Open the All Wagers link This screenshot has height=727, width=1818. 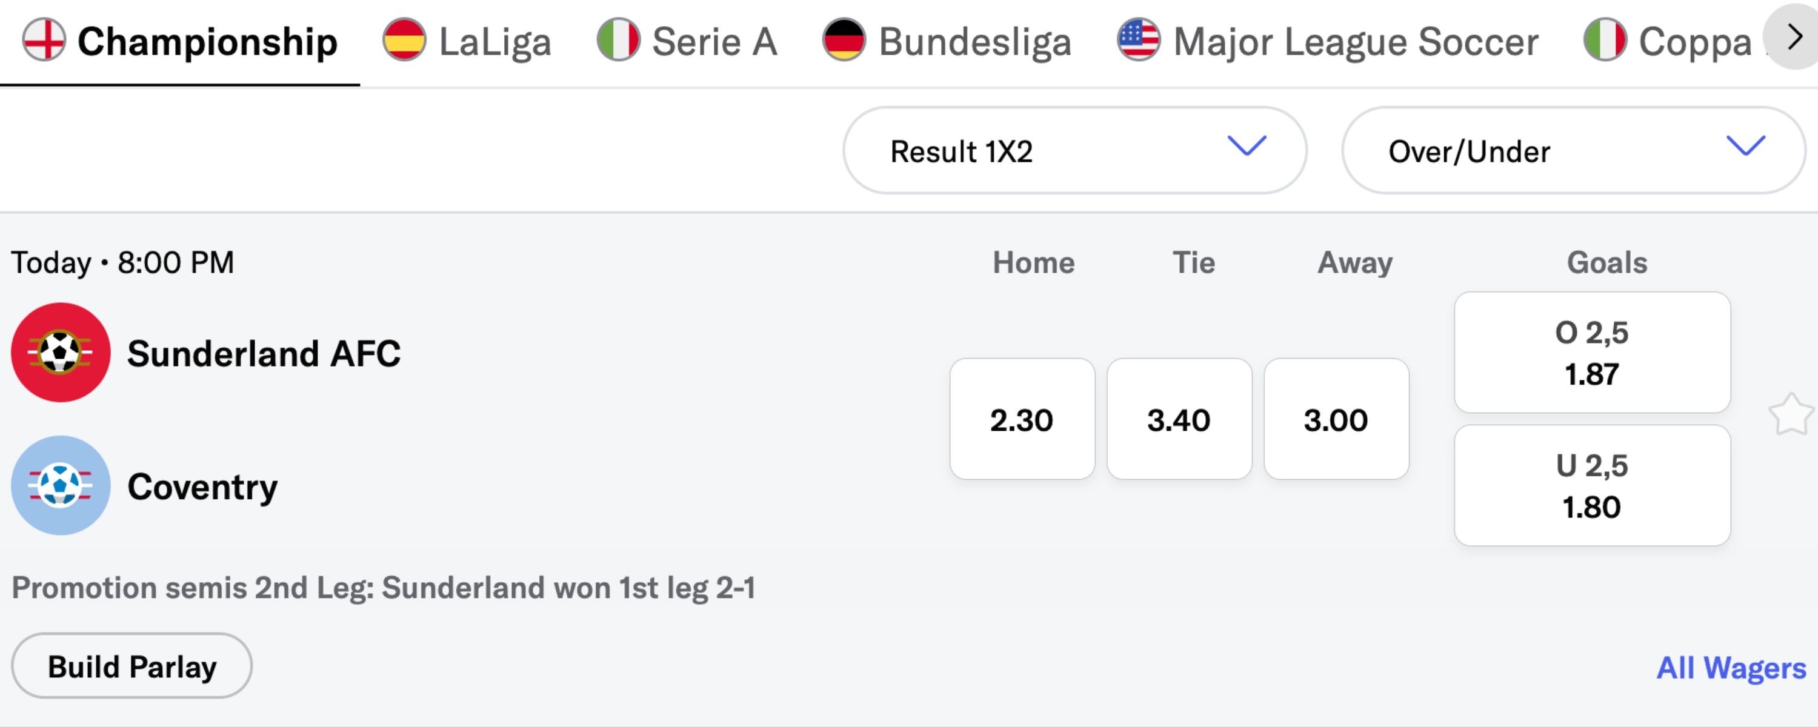click(x=1731, y=668)
